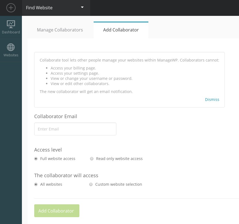Select the All websites radio button
The width and height of the screenshot is (239, 224).
pos(36,184)
